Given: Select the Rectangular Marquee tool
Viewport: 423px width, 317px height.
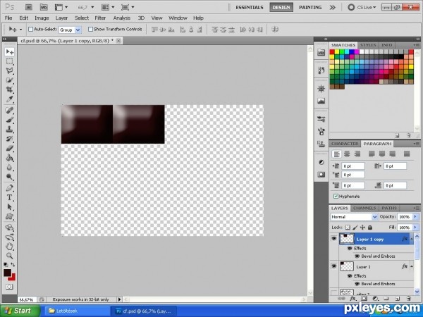Looking at the screenshot, I should 9,61.
